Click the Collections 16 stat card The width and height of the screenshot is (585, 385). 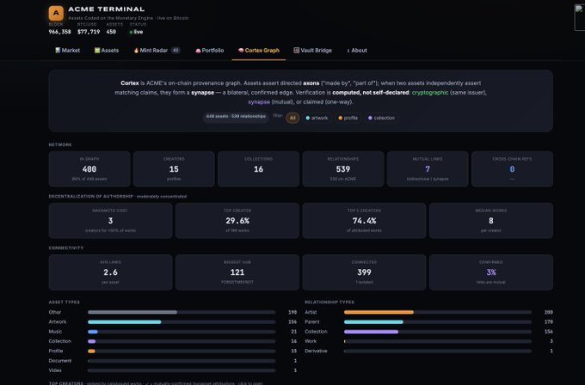(259, 168)
